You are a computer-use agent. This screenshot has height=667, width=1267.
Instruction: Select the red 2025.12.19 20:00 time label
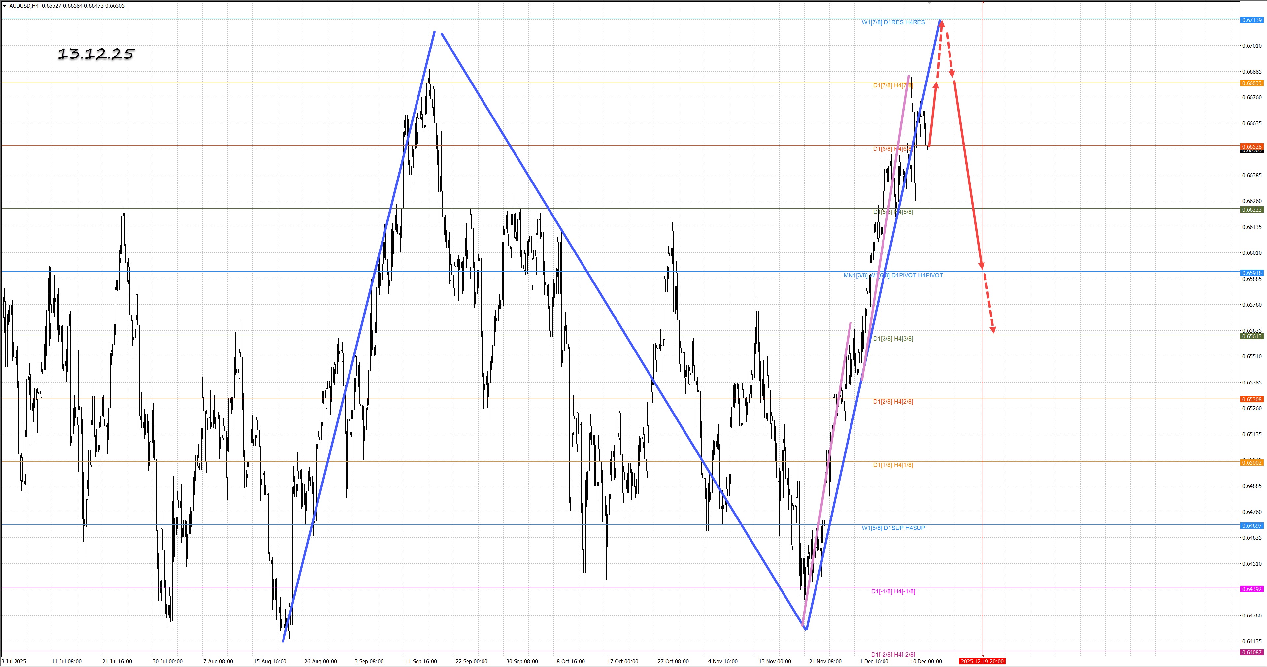pyautogui.click(x=982, y=662)
